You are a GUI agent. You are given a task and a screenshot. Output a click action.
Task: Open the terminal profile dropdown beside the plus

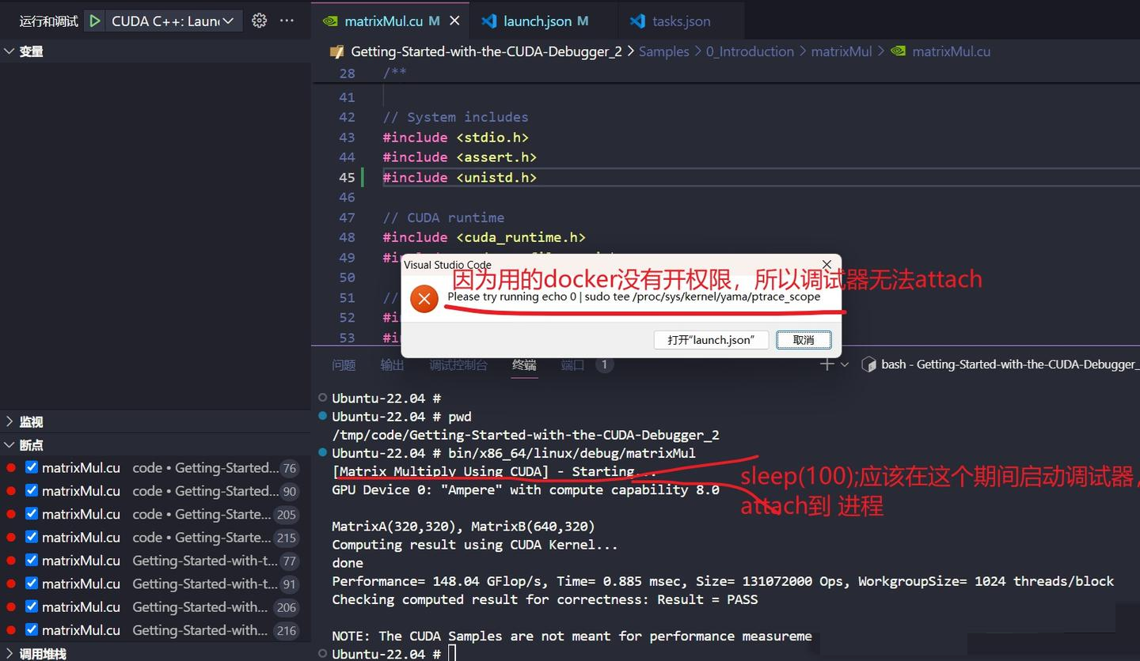pyautogui.click(x=845, y=364)
